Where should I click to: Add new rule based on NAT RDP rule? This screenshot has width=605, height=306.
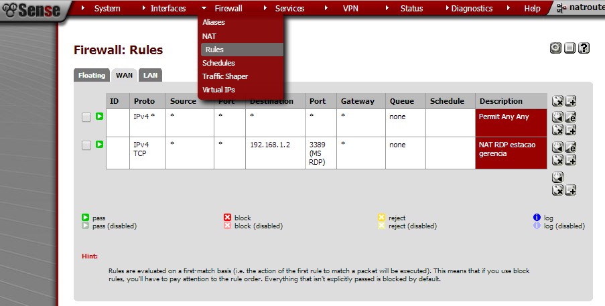coord(570,159)
